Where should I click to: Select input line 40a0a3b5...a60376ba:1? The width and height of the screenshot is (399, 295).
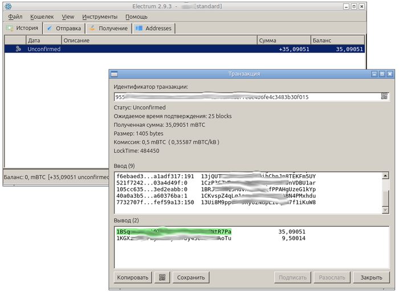[x=216, y=196]
